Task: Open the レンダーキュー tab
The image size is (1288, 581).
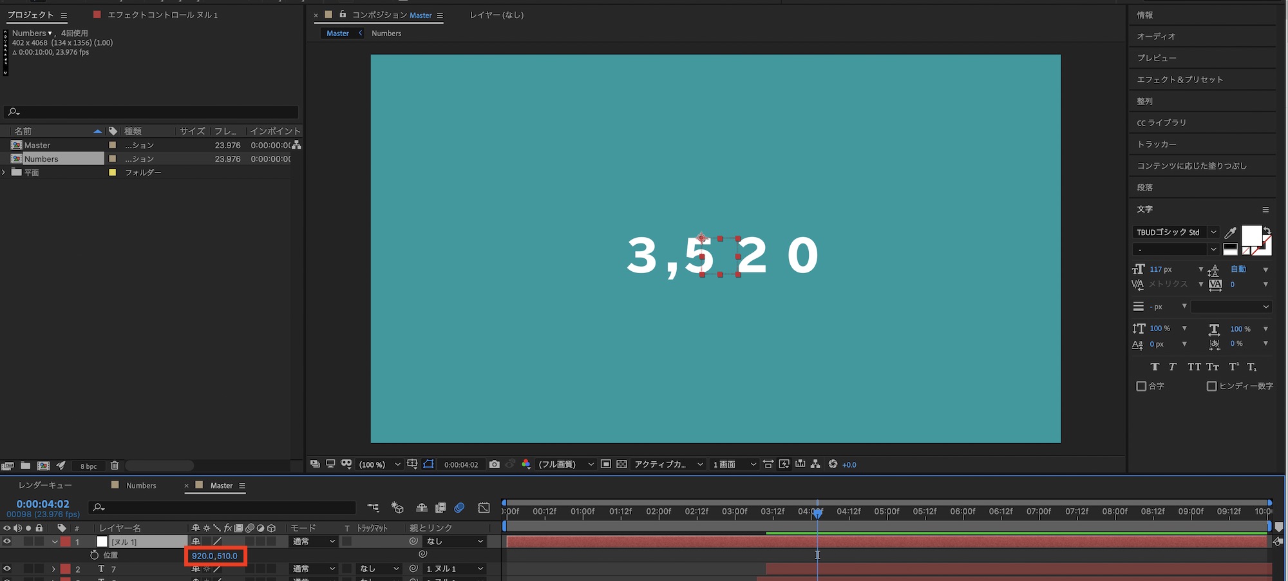Action: pyautogui.click(x=45, y=486)
